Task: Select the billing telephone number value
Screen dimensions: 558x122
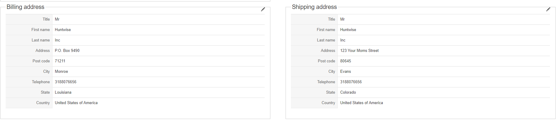Action: (x=66, y=82)
